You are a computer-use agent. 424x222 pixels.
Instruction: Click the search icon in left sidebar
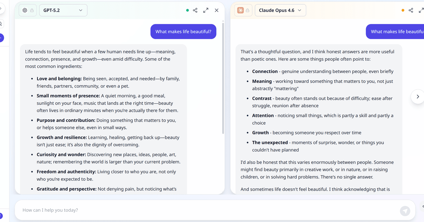coord(1,24)
